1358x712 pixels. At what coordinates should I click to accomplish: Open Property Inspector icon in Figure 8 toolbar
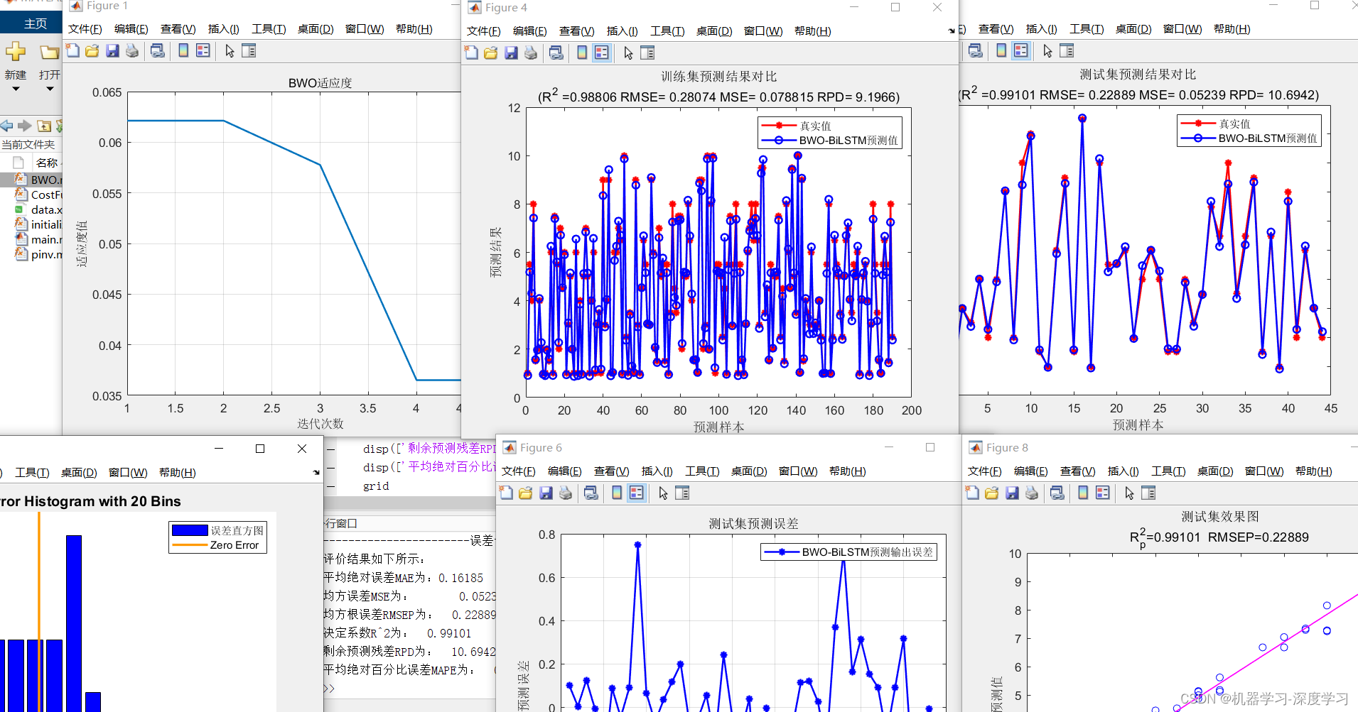(x=1148, y=493)
